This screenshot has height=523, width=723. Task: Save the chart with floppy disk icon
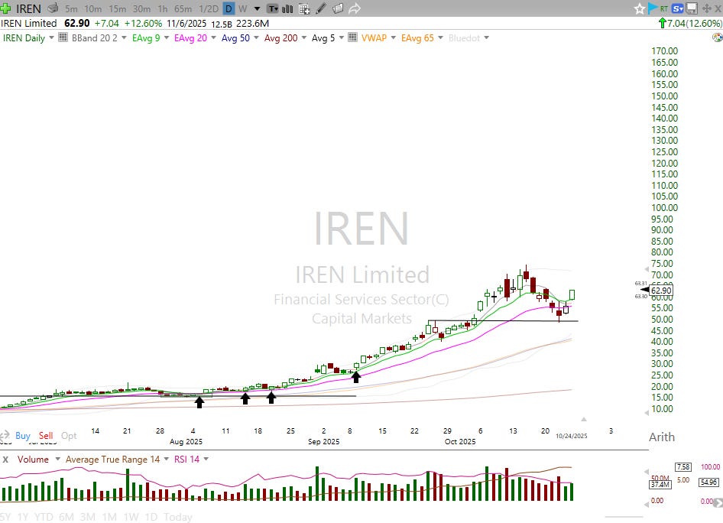tap(691, 8)
